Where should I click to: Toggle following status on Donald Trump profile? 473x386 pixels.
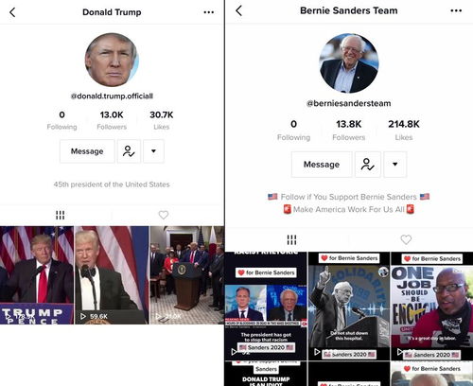[x=129, y=151]
